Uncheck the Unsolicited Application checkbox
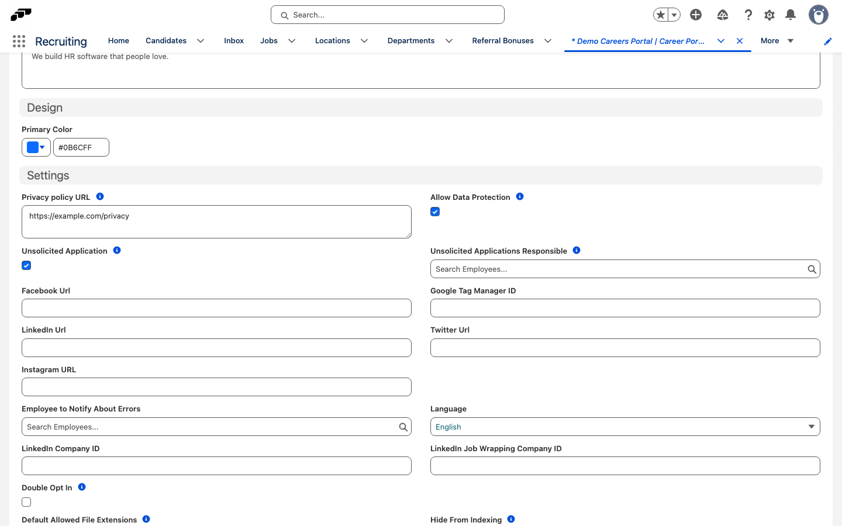Viewport: 842px width, 526px height. (x=26, y=265)
